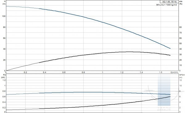This screenshot has width=185, height=113.
Task: Click the 40 tick on the H axis
Action: coord(4,49)
